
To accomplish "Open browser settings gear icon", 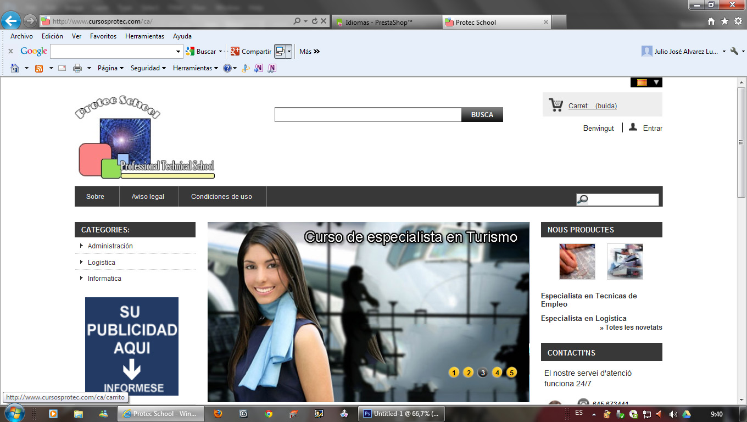I will coord(738,21).
